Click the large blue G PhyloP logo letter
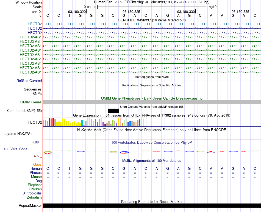 pyautogui.click(x=124, y=152)
